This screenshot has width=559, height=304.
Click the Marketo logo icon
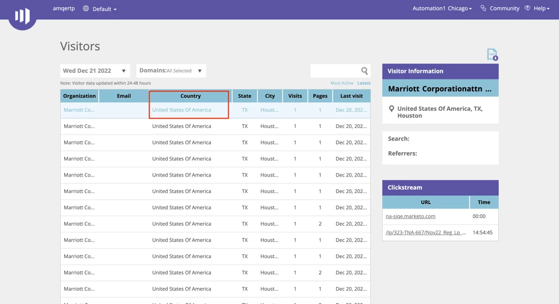(x=22, y=16)
